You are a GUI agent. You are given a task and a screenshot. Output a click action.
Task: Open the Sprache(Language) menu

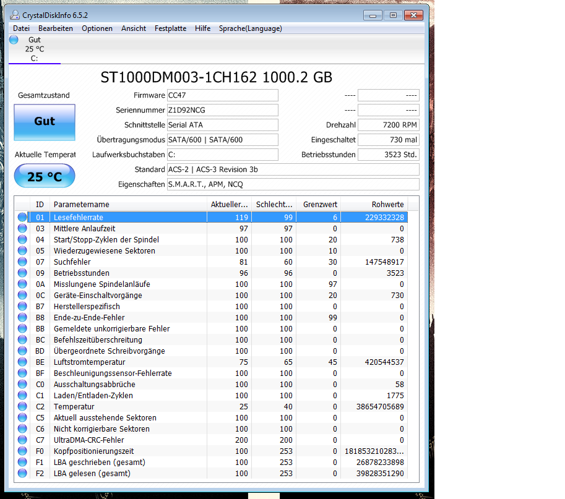[x=251, y=28]
